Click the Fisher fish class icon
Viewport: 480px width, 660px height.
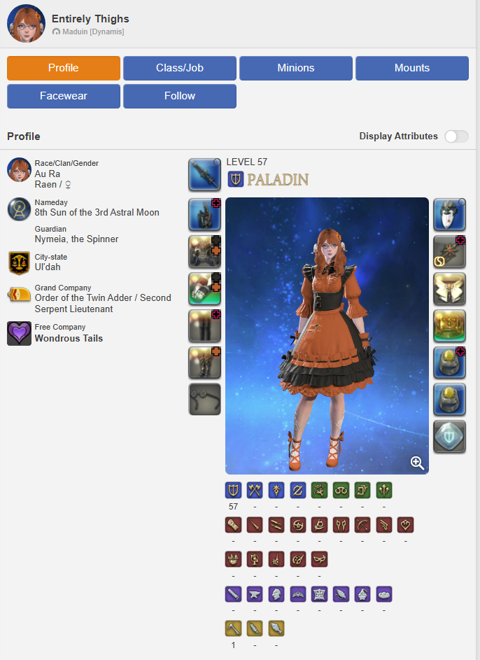(276, 629)
